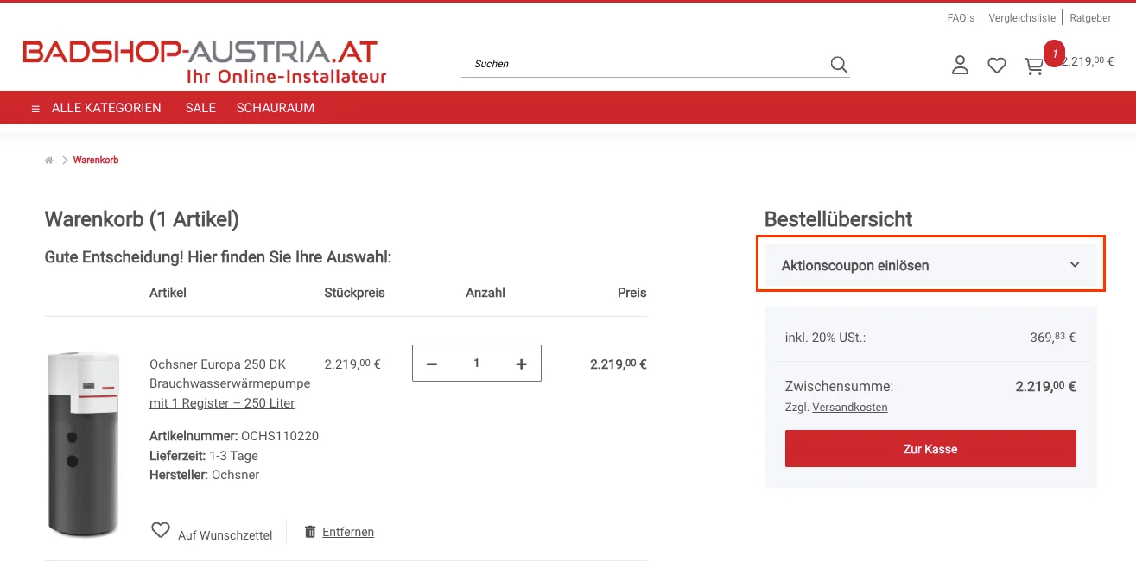The width and height of the screenshot is (1136, 588).
Task: Click the Zur Kasse button
Action: tap(930, 449)
